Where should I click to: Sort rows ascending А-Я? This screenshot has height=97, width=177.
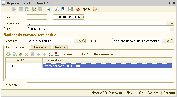click(51, 54)
